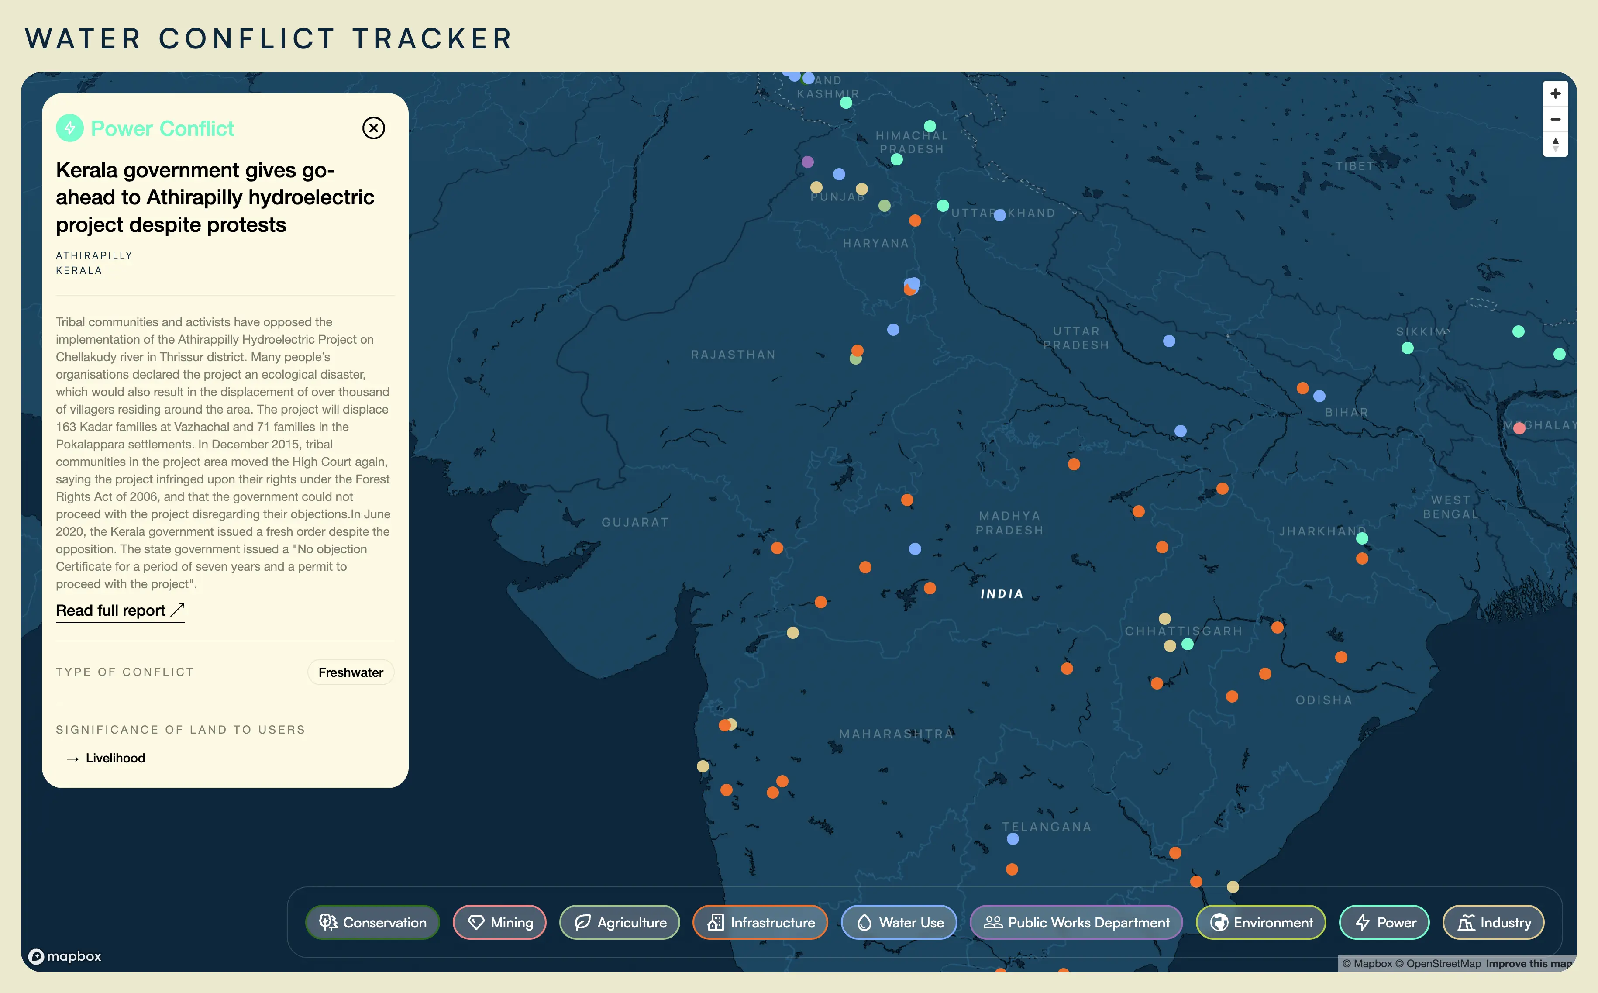Toggle the Agriculture filter
The width and height of the screenshot is (1598, 993).
pyautogui.click(x=620, y=923)
